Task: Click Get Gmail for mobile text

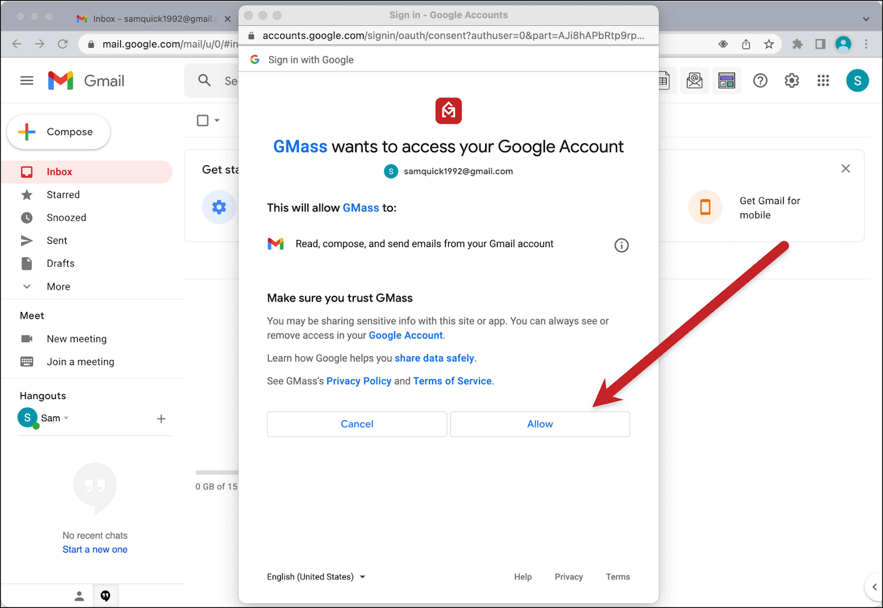Action: pyautogui.click(x=770, y=208)
